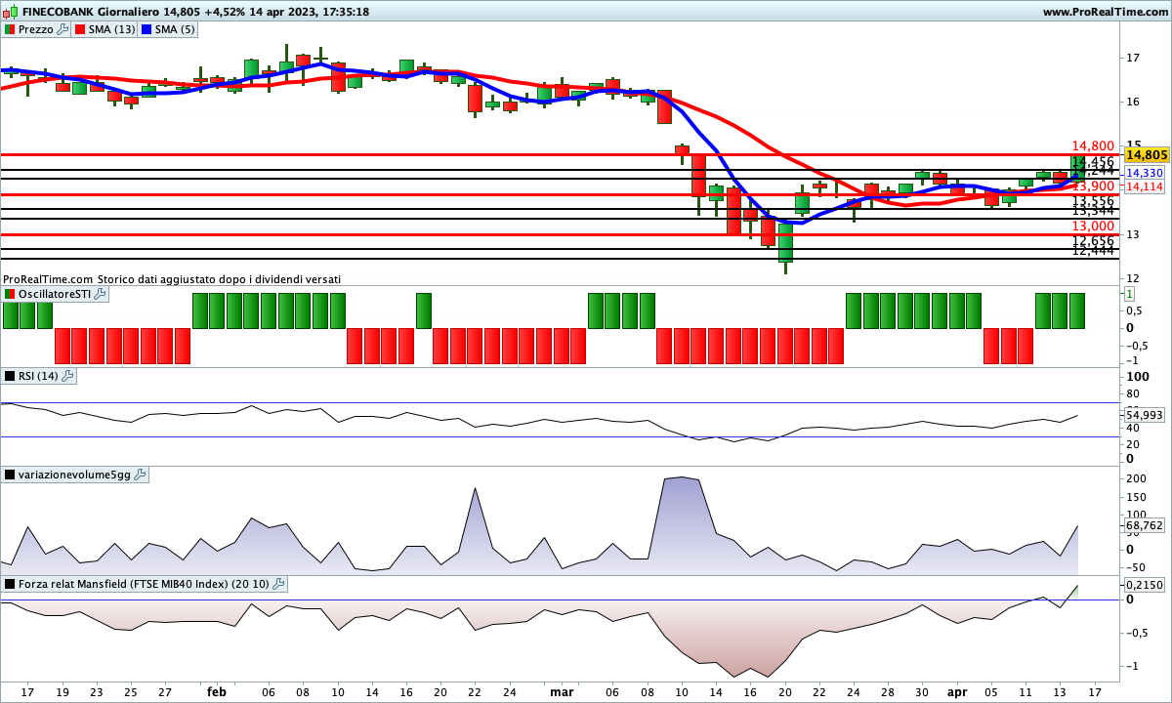This screenshot has height=703, width=1172.
Task: Click the black Forza relat Mansfield color square
Action: point(10,584)
